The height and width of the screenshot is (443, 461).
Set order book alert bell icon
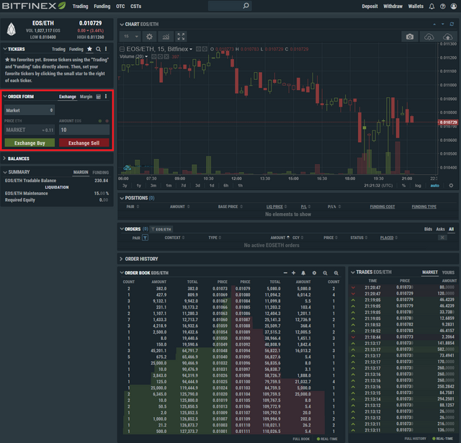point(303,273)
